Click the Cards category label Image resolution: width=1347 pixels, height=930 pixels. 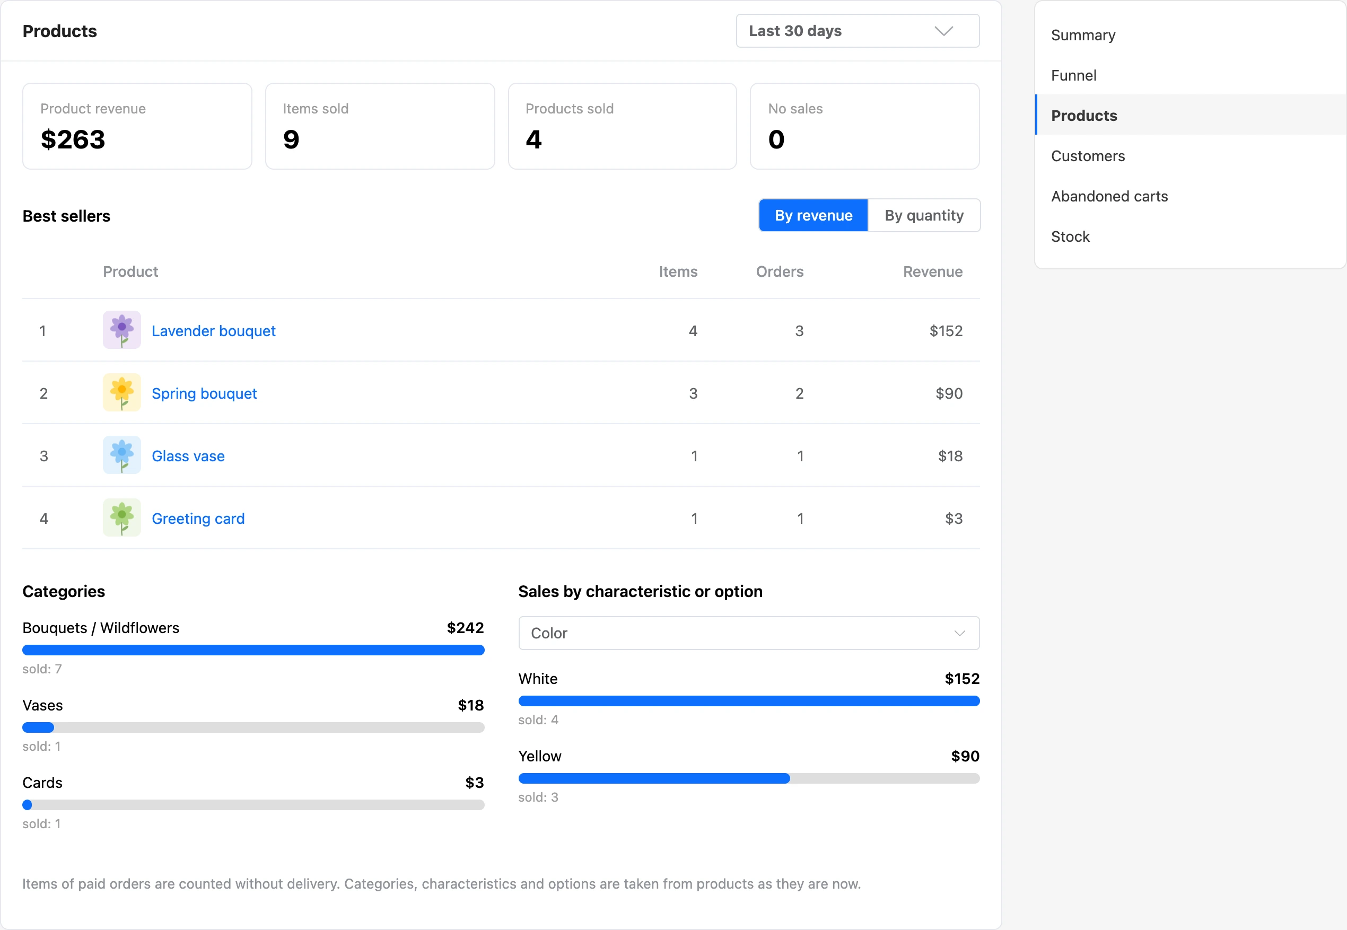(x=42, y=783)
